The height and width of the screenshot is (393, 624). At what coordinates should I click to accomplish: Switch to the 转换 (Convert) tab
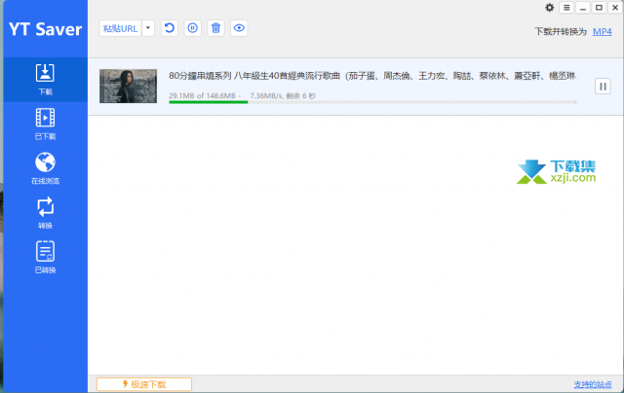tap(46, 213)
